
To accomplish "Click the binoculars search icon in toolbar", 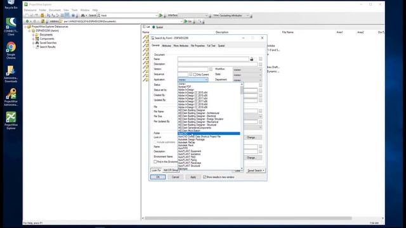I will [x=83, y=15].
